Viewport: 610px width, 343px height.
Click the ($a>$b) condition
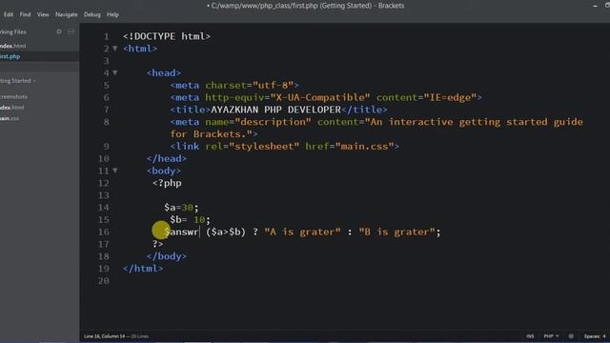point(226,232)
